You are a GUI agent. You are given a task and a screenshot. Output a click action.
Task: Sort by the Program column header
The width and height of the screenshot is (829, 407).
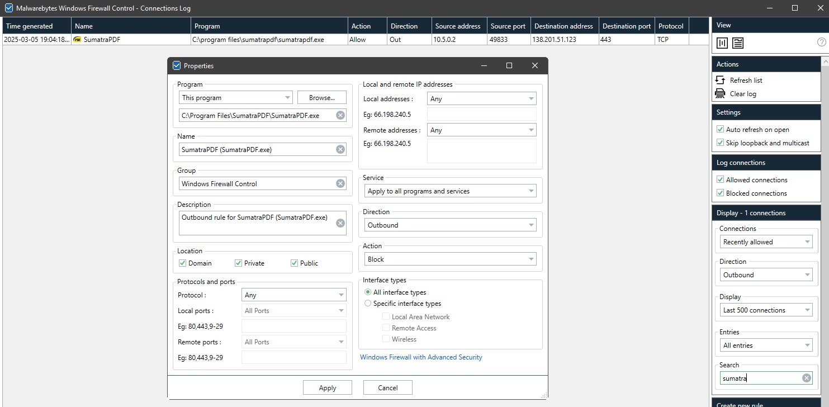coord(269,26)
